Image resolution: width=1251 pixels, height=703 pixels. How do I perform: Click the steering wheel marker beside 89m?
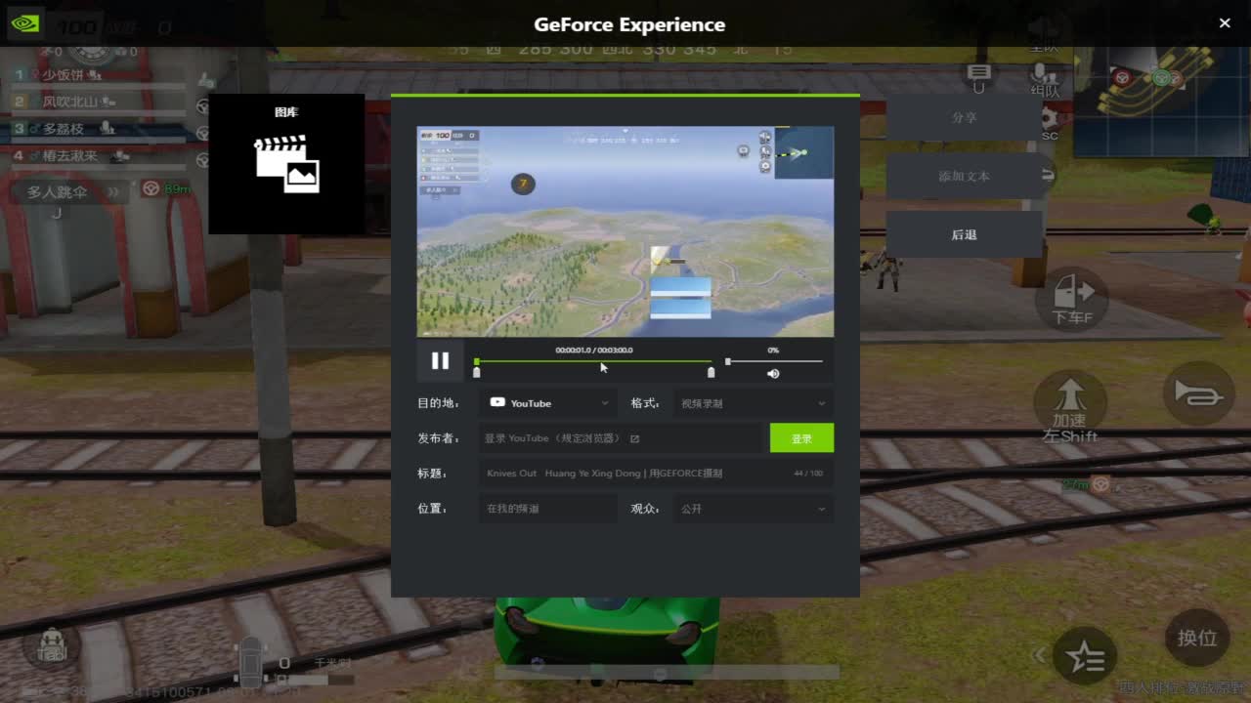point(151,188)
